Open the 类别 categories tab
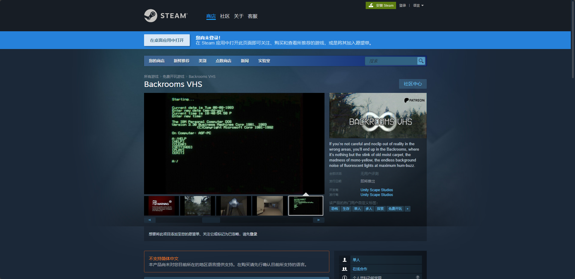Viewport: 575px width, 279px height. tap(202, 61)
